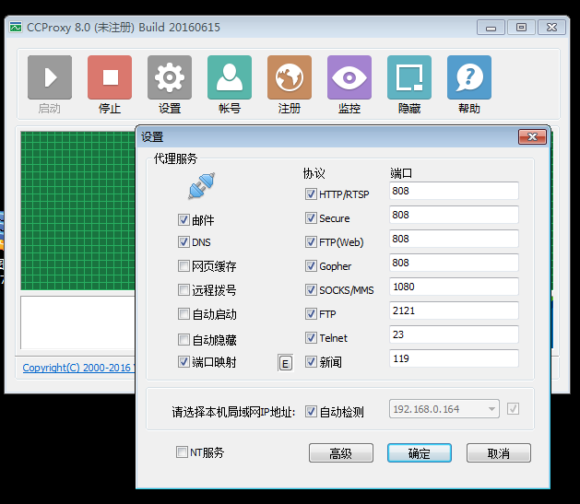Image resolution: width=580 pixels, height=504 pixels.
Task: Toggle the 邮件 (Mail) checkbox
Action: (183, 220)
